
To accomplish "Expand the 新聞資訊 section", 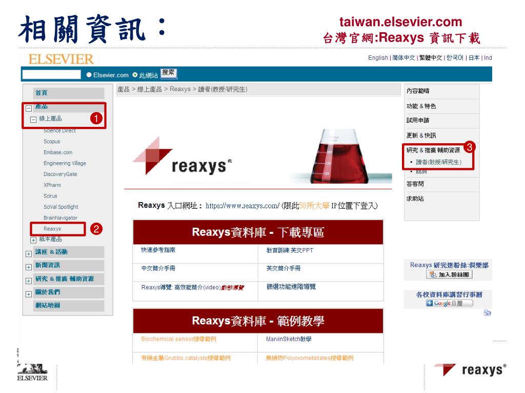I will click(x=29, y=267).
